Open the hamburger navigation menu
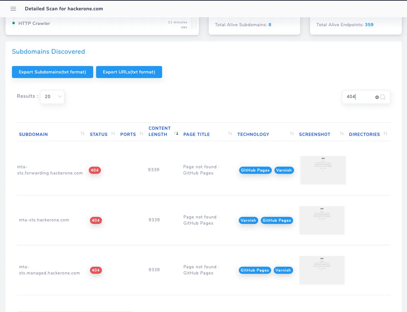407x312 pixels. click(x=13, y=9)
